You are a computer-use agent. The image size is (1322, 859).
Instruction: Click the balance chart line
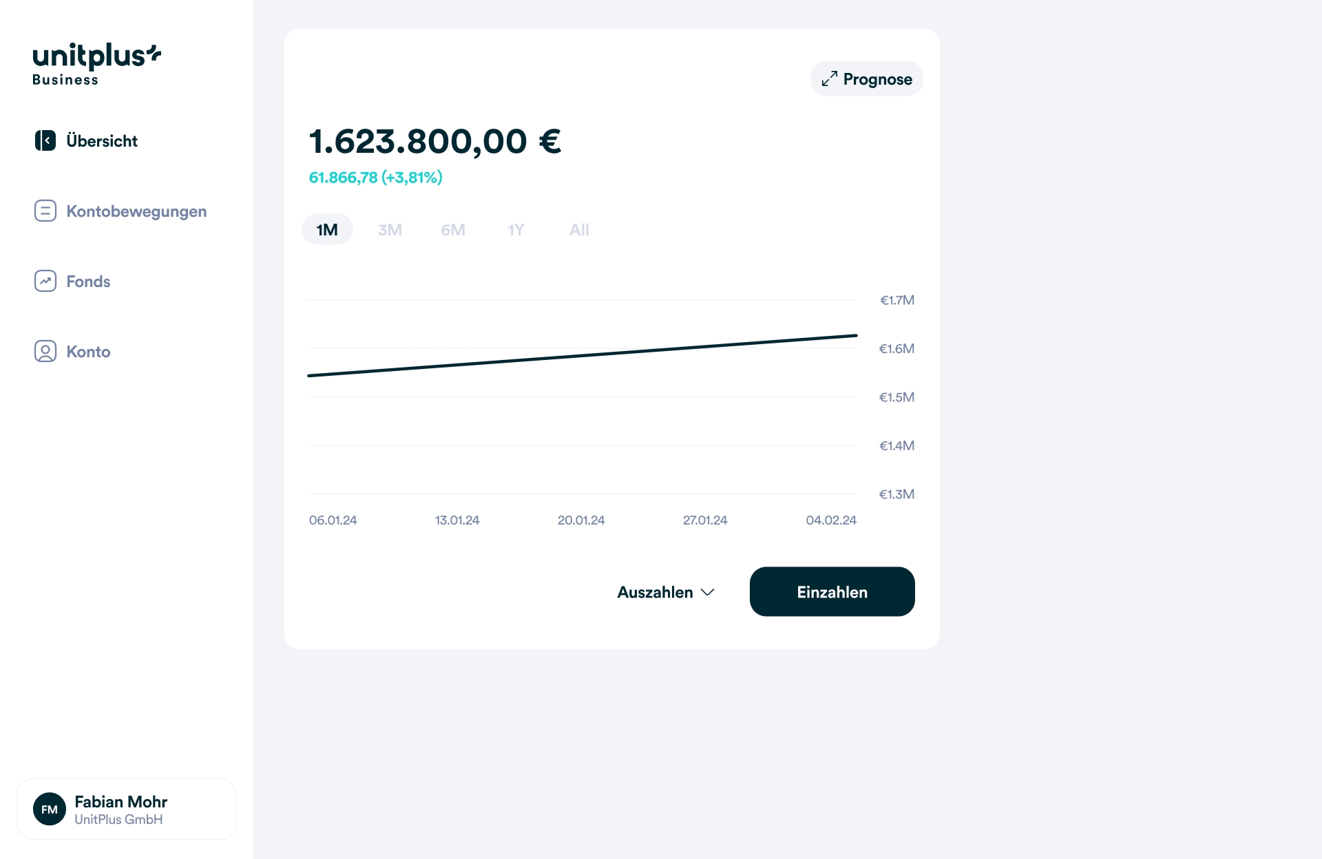coord(583,356)
